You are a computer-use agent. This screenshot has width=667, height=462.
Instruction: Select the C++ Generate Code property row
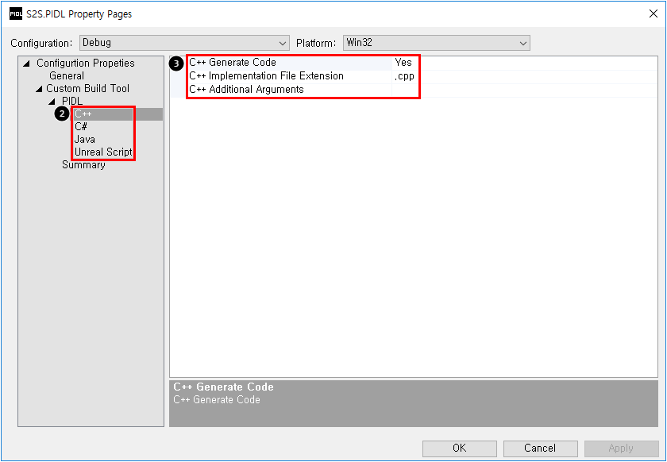(x=233, y=63)
